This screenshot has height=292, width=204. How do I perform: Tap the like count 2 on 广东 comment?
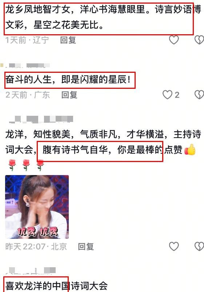click(177, 95)
